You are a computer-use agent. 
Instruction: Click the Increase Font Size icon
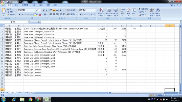click(43, 10)
